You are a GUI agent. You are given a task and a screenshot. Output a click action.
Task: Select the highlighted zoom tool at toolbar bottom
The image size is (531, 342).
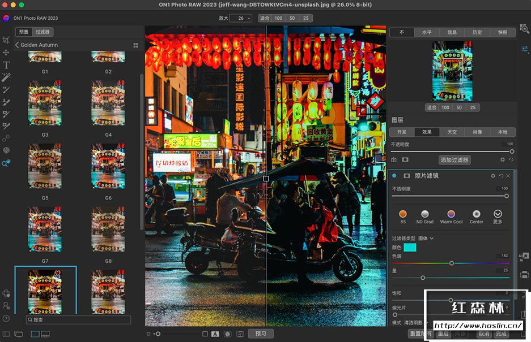click(x=7, y=164)
